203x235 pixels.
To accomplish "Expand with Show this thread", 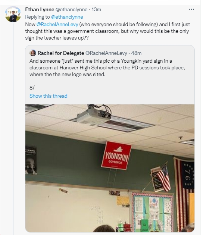I will point(49,96).
